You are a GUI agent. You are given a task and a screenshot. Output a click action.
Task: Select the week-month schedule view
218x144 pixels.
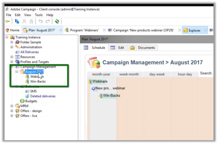click(x=129, y=74)
